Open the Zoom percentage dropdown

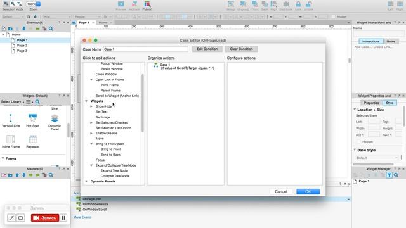click(38, 4)
